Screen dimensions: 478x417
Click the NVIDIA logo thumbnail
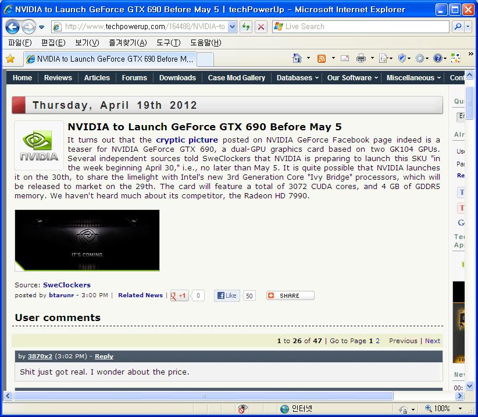(39, 145)
